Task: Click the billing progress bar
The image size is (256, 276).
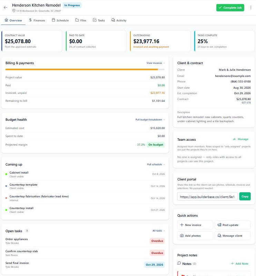Action: 85,70
